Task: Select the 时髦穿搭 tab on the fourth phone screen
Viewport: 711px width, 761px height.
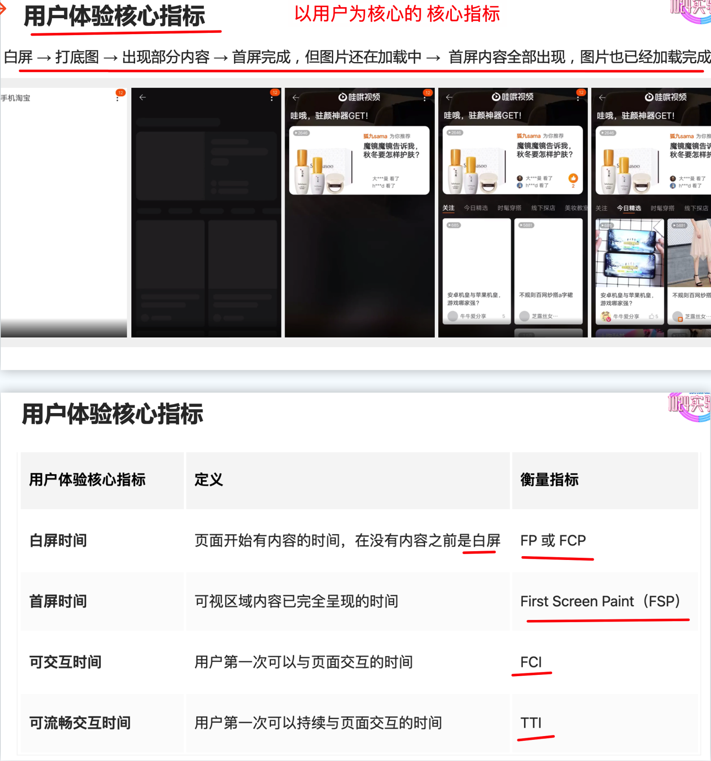Action: click(x=509, y=208)
